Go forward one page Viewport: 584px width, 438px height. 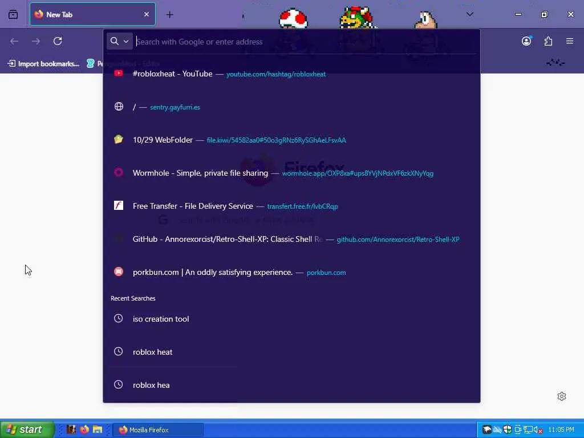36,41
